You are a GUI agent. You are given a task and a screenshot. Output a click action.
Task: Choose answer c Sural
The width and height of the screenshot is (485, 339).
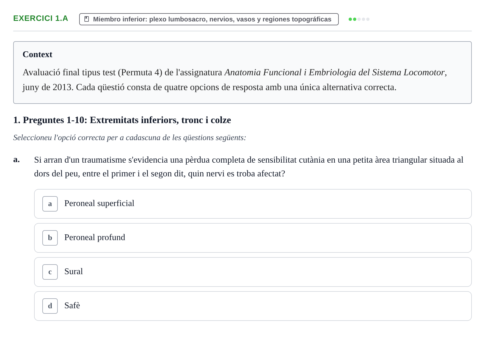pyautogui.click(x=253, y=272)
